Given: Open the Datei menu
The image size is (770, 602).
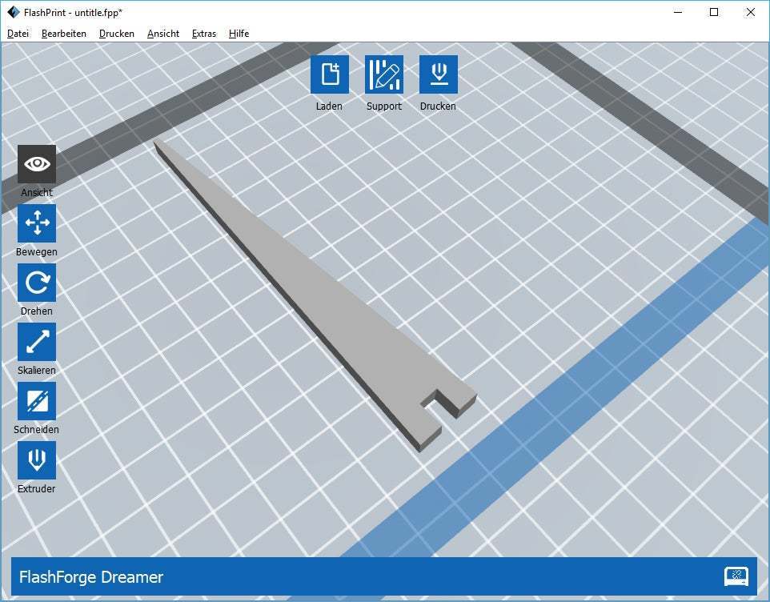Looking at the screenshot, I should click(x=18, y=34).
